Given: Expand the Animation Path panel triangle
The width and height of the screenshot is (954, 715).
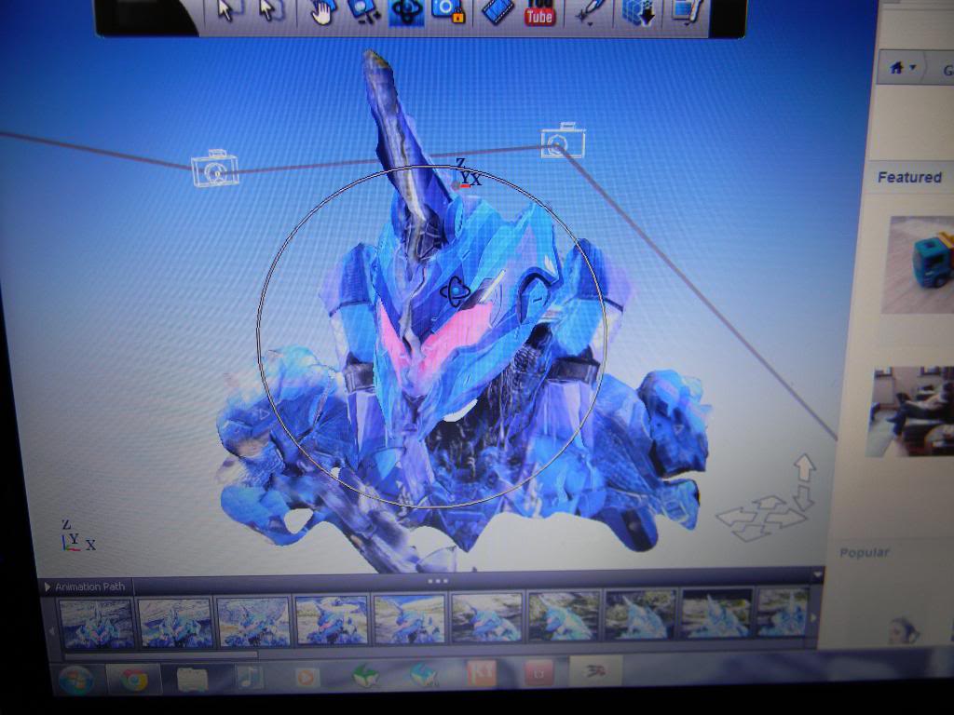Looking at the screenshot, I should (x=47, y=587).
